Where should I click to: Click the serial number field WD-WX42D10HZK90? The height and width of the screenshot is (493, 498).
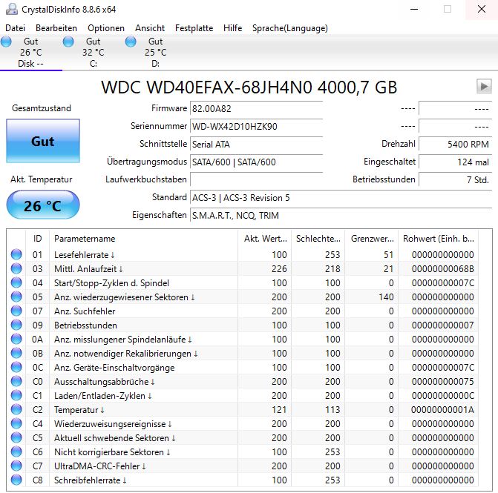tap(256, 126)
